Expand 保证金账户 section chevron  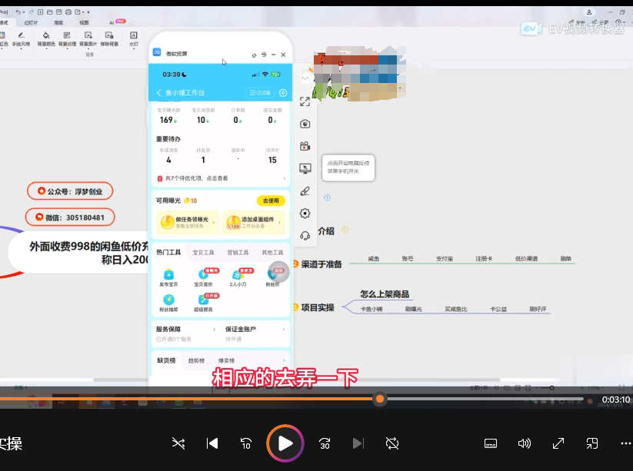coord(284,329)
